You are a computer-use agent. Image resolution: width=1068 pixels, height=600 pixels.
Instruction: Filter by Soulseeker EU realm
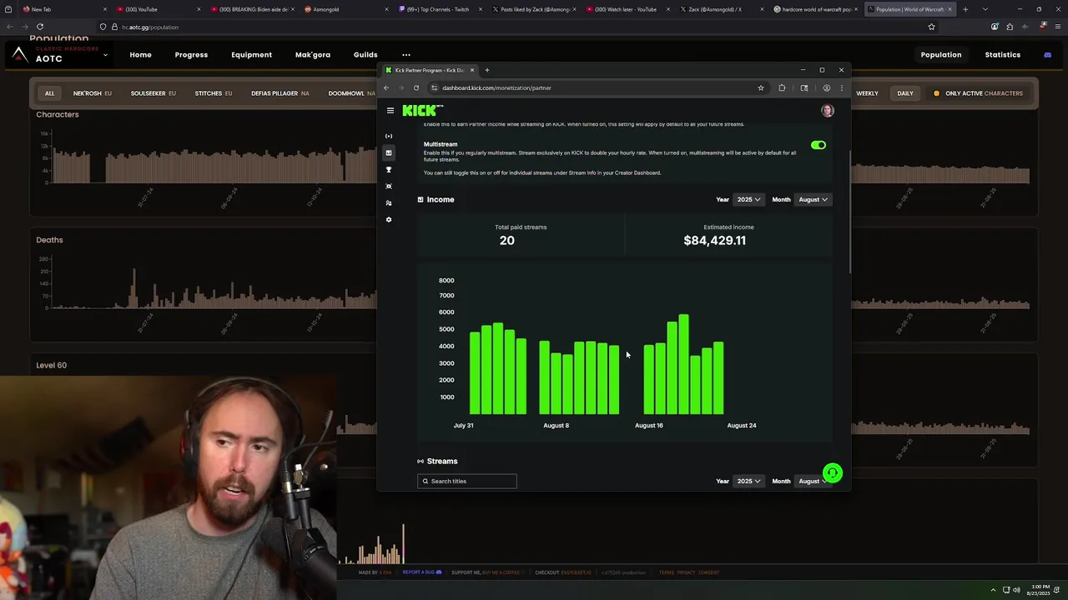click(x=153, y=93)
